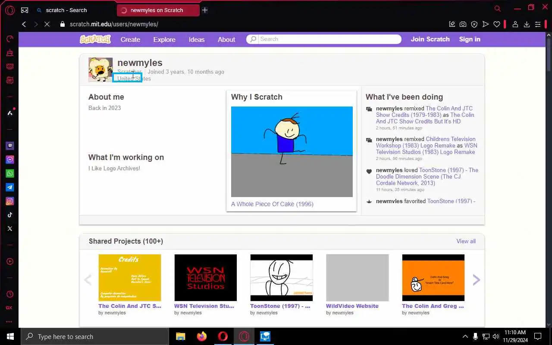
Task: Open the Windows Start button
Action: coord(10,336)
